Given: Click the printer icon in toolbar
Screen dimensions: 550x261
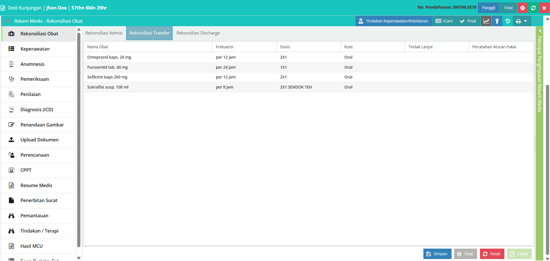Looking at the screenshot, I should [x=518, y=21].
